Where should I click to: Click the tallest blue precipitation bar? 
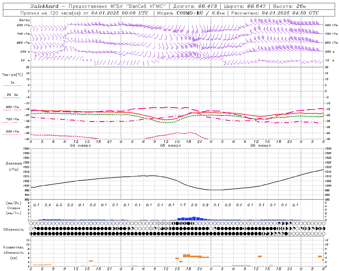(x=194, y=219)
